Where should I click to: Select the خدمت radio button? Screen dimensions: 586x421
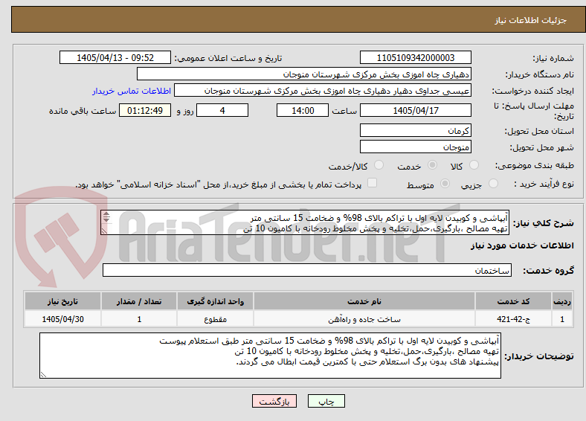(x=432, y=165)
